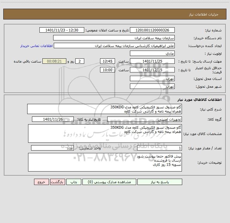Click the 'توضیحات خریدار:' label
The image size is (230, 223).
209,163
